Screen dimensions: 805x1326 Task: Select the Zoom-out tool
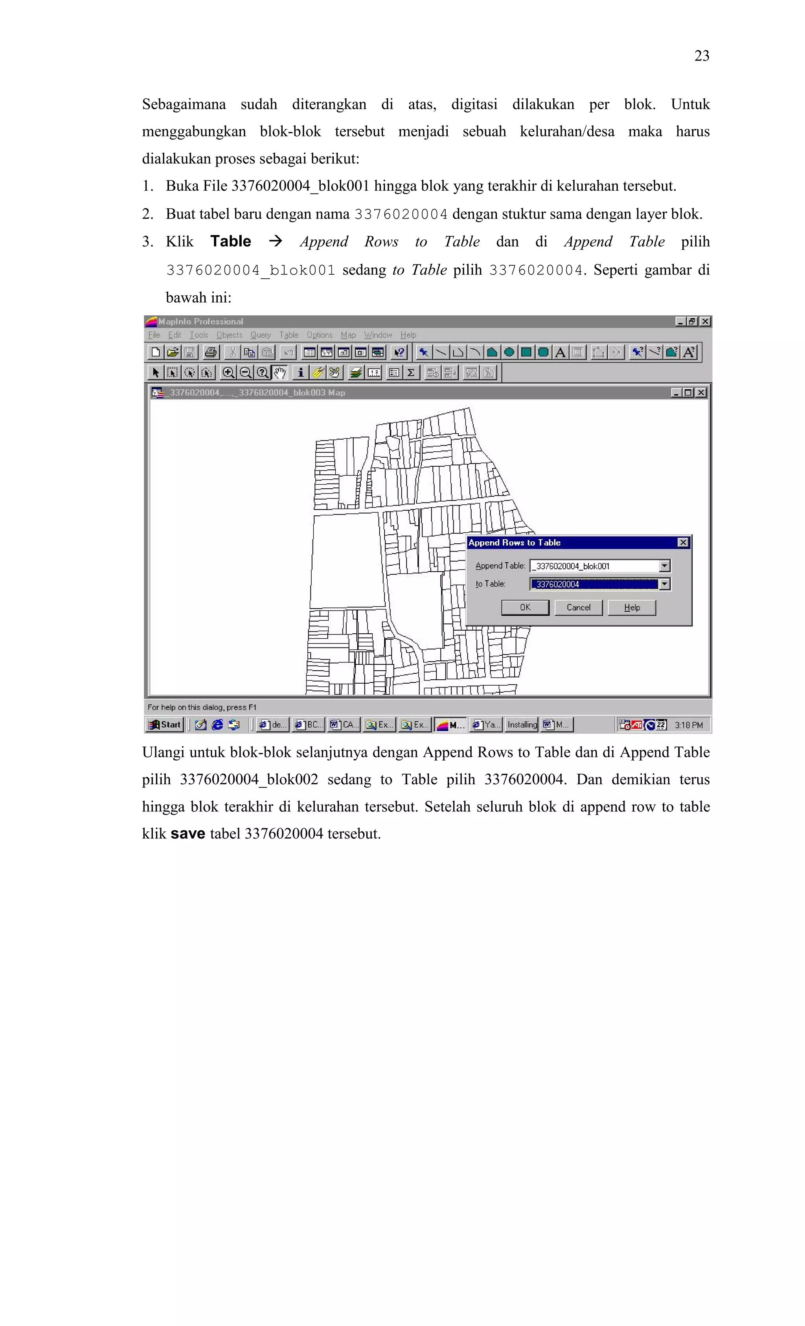pyautogui.click(x=245, y=372)
